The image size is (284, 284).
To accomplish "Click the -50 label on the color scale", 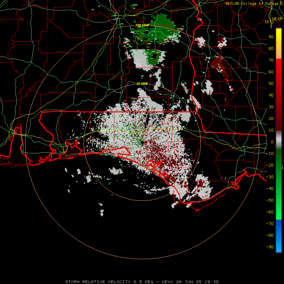I will click(x=270, y=200).
